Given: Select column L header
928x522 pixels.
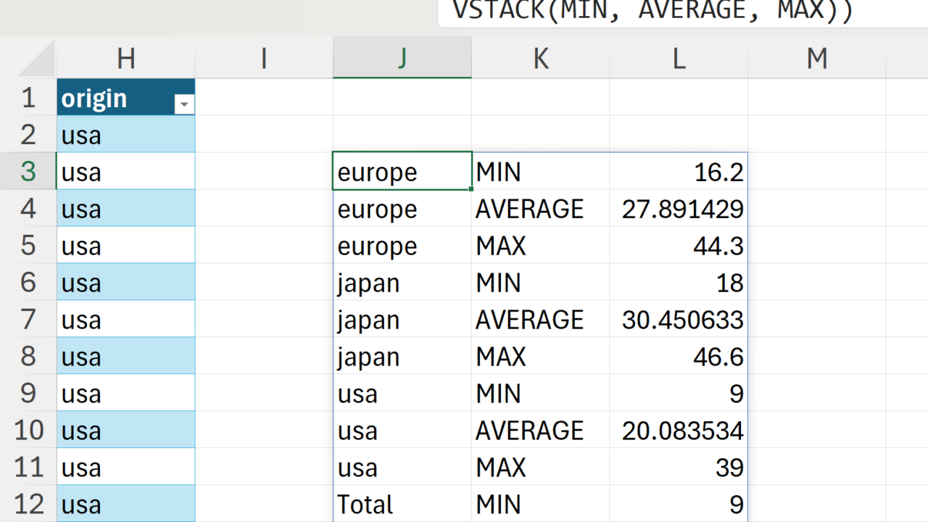Looking at the screenshot, I should 679,58.
